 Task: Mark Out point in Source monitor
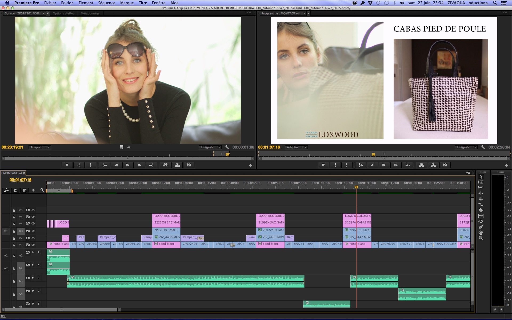coord(90,165)
